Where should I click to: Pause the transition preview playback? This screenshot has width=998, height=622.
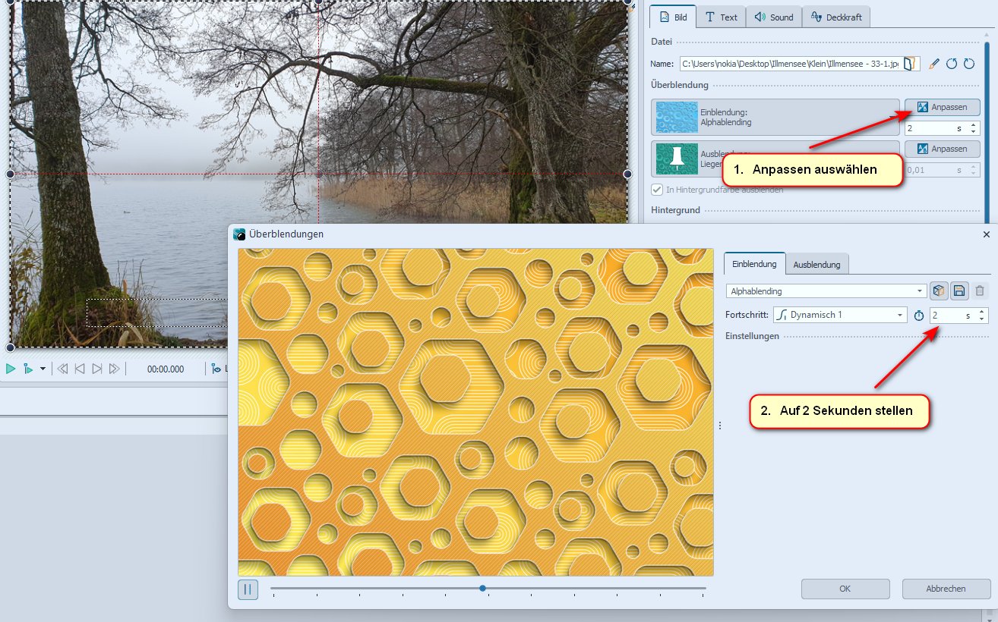[x=248, y=589]
